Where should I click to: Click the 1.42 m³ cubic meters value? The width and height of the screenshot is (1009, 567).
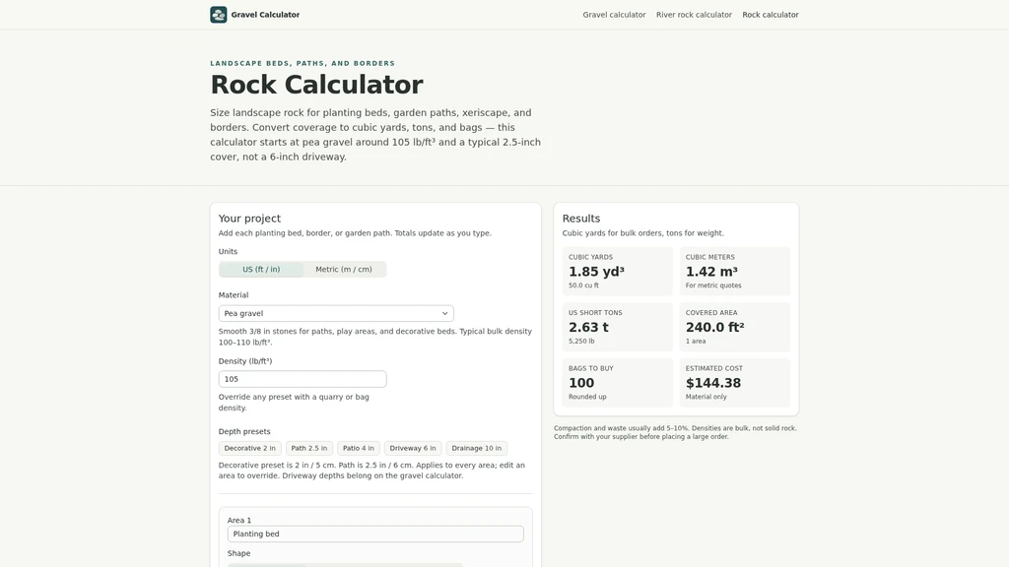[x=711, y=272]
